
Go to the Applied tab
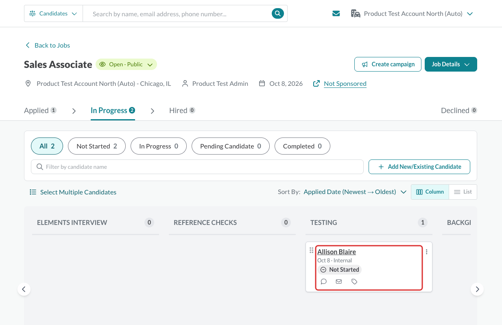tap(40, 111)
